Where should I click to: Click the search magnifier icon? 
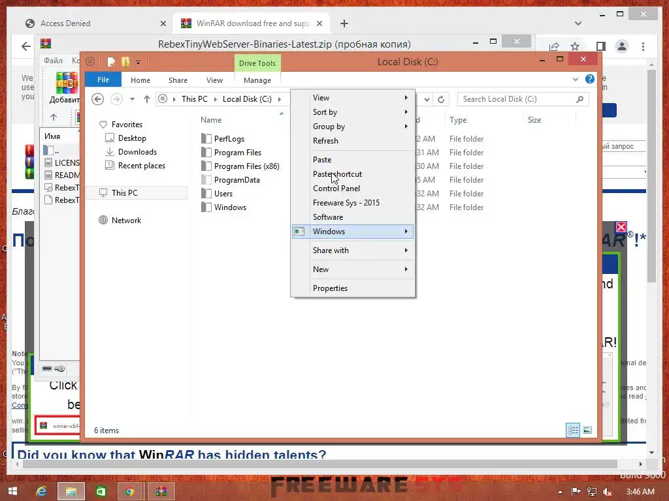[x=579, y=99]
